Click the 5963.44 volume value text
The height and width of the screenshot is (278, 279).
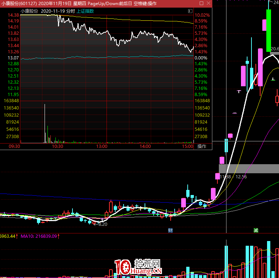pos(8,236)
